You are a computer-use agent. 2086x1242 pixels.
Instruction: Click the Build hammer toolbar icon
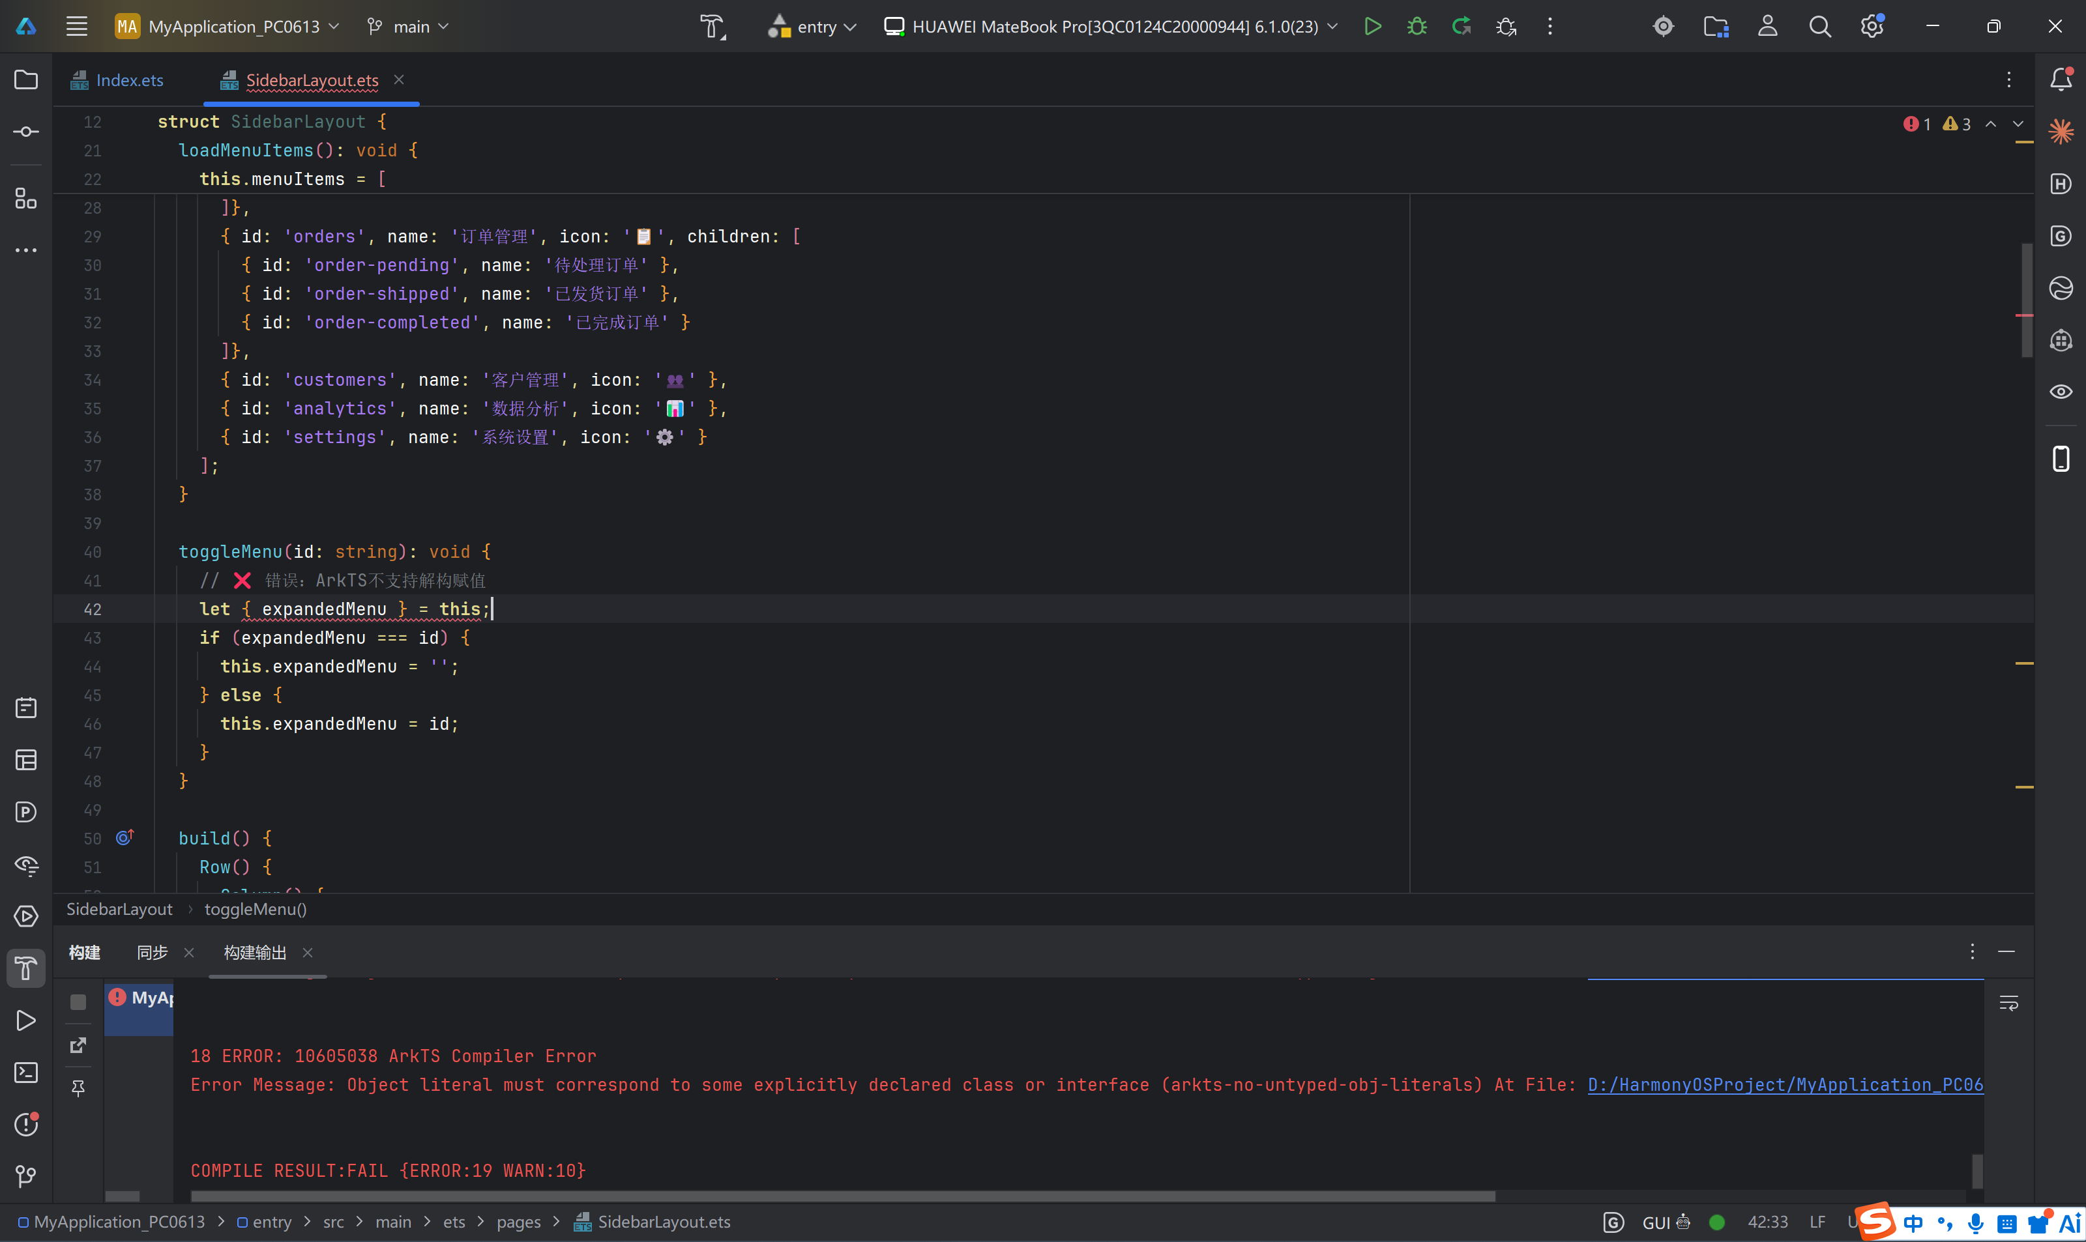[x=712, y=26]
